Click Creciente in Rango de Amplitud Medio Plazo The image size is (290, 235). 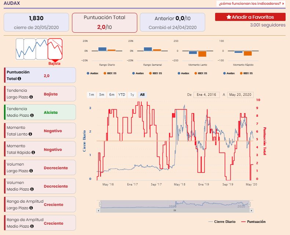(x=54, y=223)
